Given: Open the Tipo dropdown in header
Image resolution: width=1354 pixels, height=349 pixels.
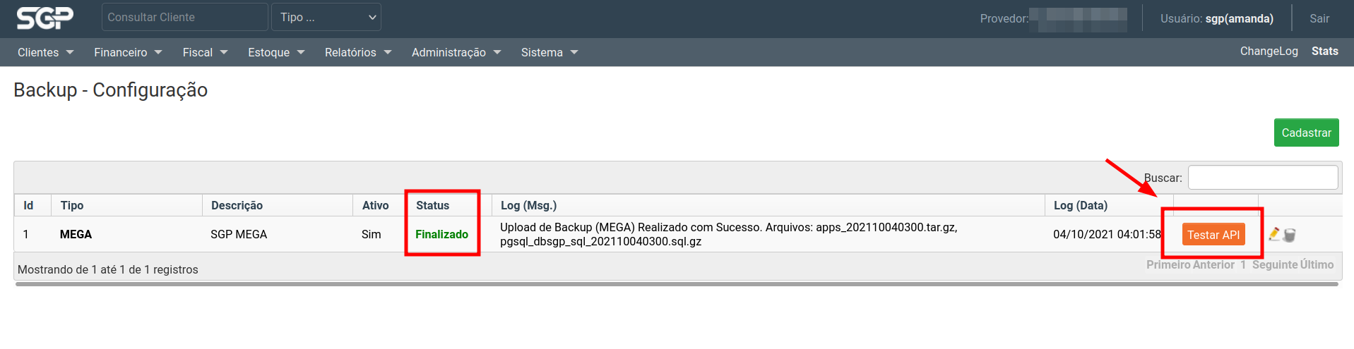Looking at the screenshot, I should pos(326,17).
